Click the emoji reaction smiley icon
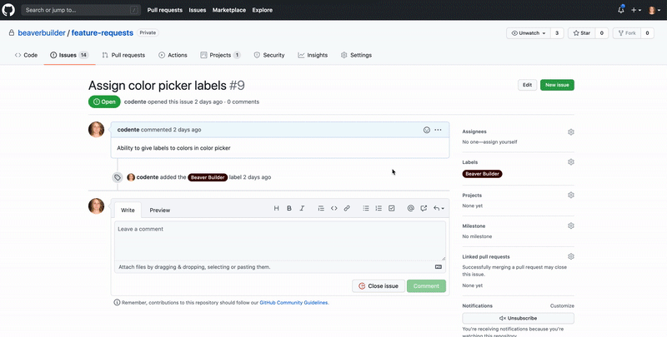 (x=427, y=130)
